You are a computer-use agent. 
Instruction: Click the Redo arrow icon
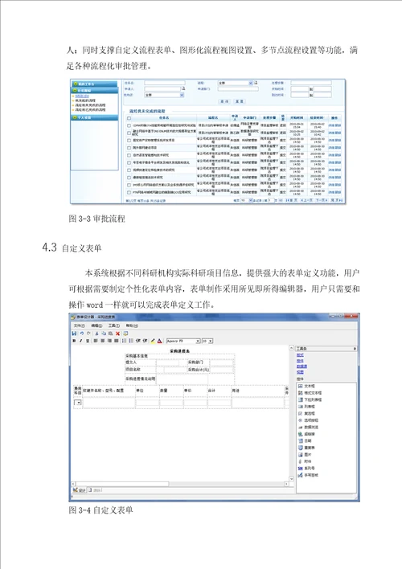tap(88, 334)
